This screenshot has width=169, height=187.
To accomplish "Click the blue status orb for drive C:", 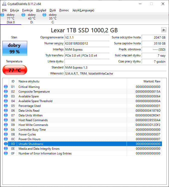I will [44, 15].
